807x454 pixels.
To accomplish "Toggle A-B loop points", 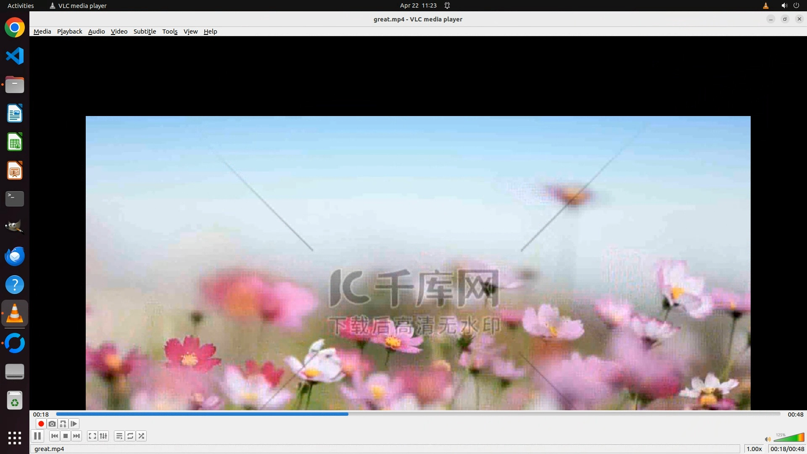I will tap(63, 424).
